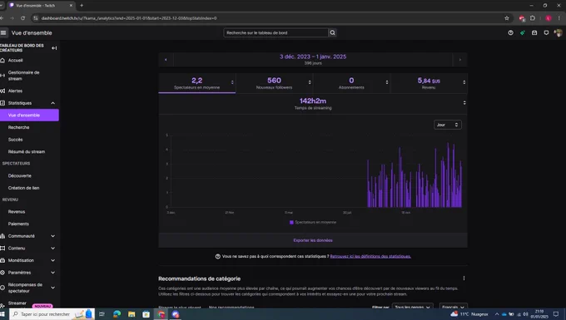Select the Vue d'ensemble sidebar item
This screenshot has width=566, height=320.
point(29,116)
